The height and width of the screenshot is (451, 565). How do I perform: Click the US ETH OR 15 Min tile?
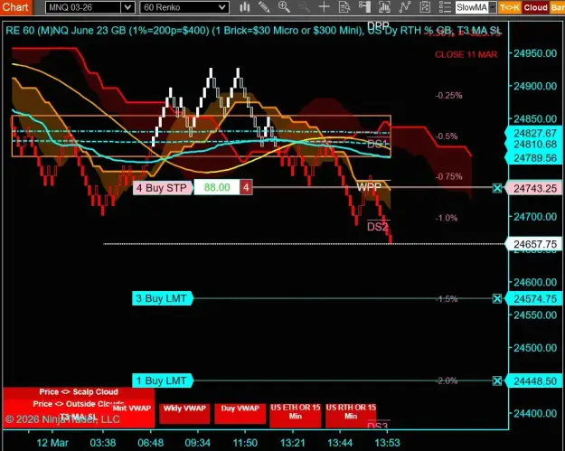[296, 414]
